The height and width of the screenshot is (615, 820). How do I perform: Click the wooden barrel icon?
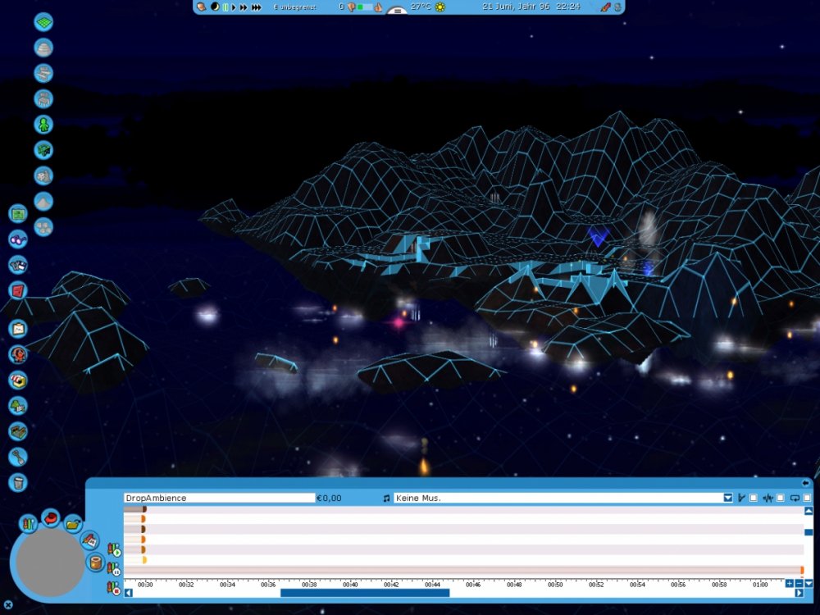click(95, 565)
